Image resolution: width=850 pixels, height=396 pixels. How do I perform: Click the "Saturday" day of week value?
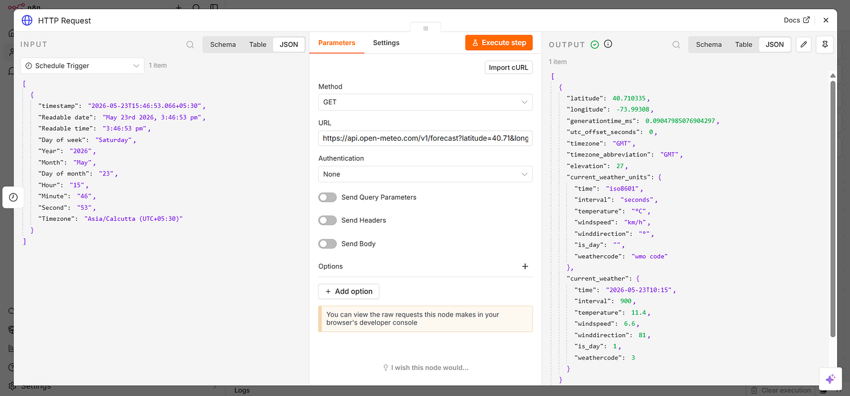click(115, 139)
